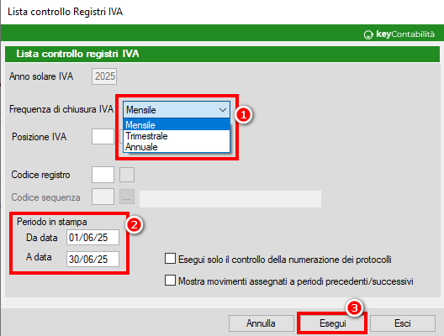Click the Codice sequenza description box
The image size is (444, 336).
coord(230,199)
